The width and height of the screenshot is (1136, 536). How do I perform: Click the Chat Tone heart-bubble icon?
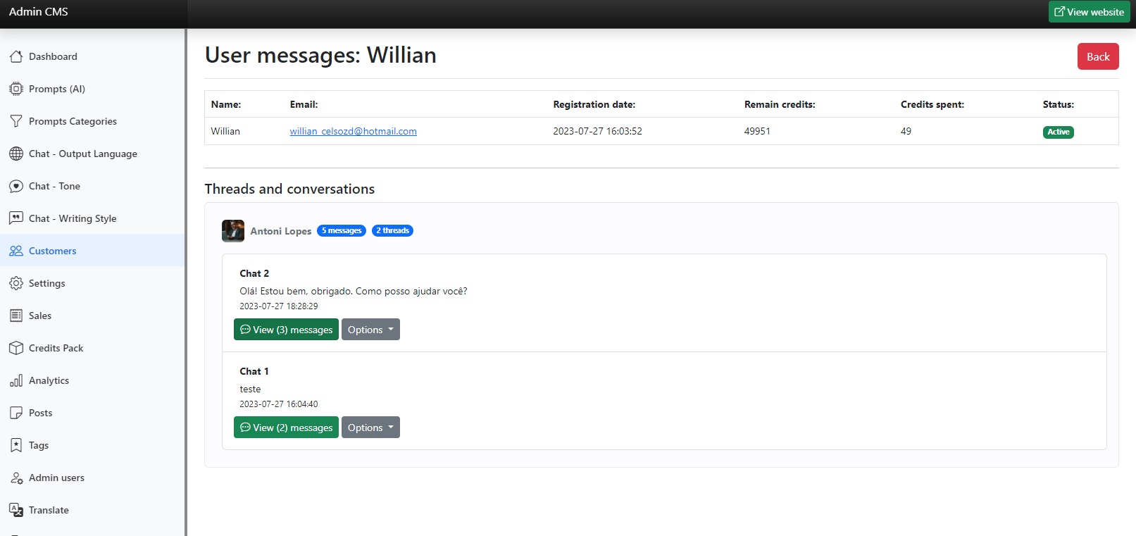16,186
